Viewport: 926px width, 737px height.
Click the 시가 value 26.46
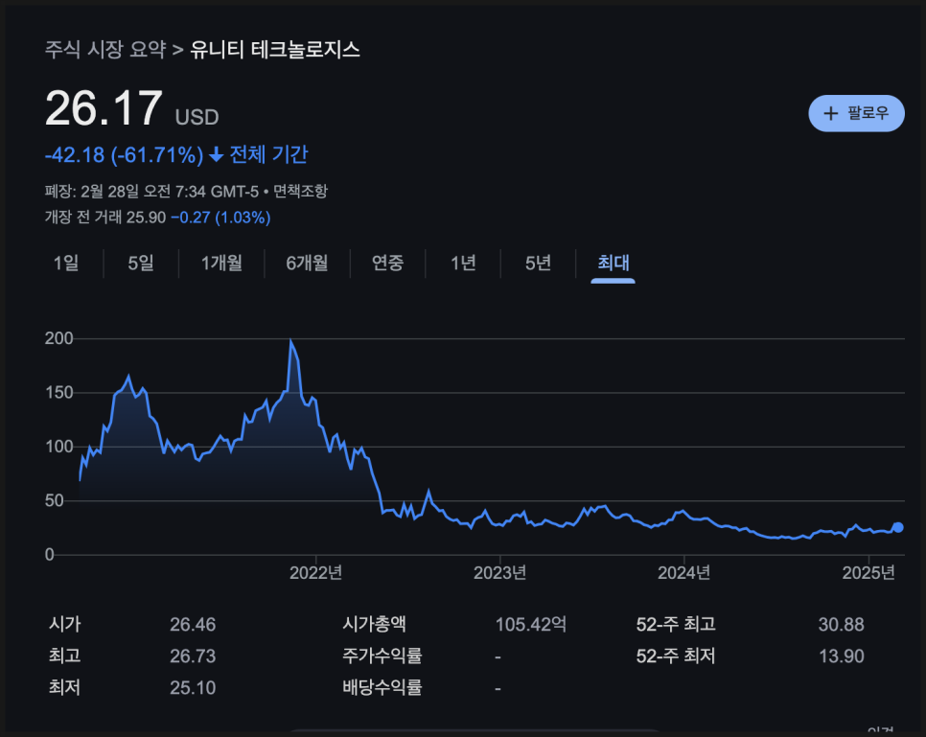[x=193, y=625]
